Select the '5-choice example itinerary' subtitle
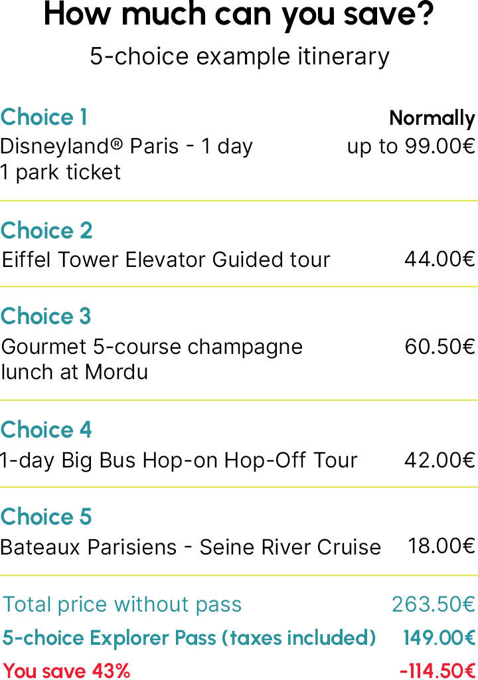Screen dimensions: 478x680 [x=240, y=57]
